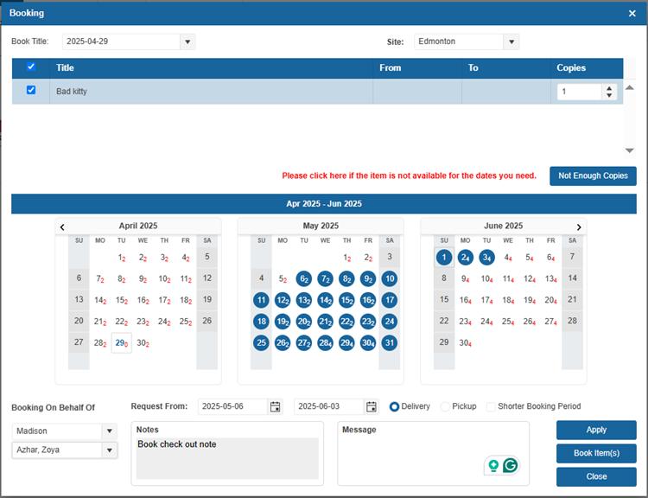Select May 15 on the calendar
The image size is (648, 498).
tap(346, 300)
